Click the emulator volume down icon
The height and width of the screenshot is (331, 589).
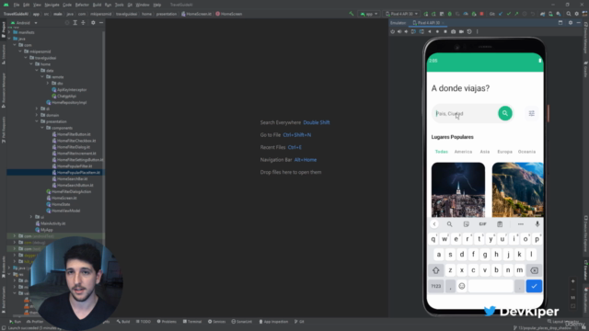coord(406,31)
